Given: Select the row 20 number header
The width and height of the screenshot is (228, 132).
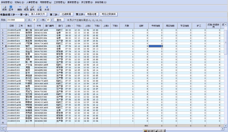Looking at the screenshot, I should coord(4,81).
